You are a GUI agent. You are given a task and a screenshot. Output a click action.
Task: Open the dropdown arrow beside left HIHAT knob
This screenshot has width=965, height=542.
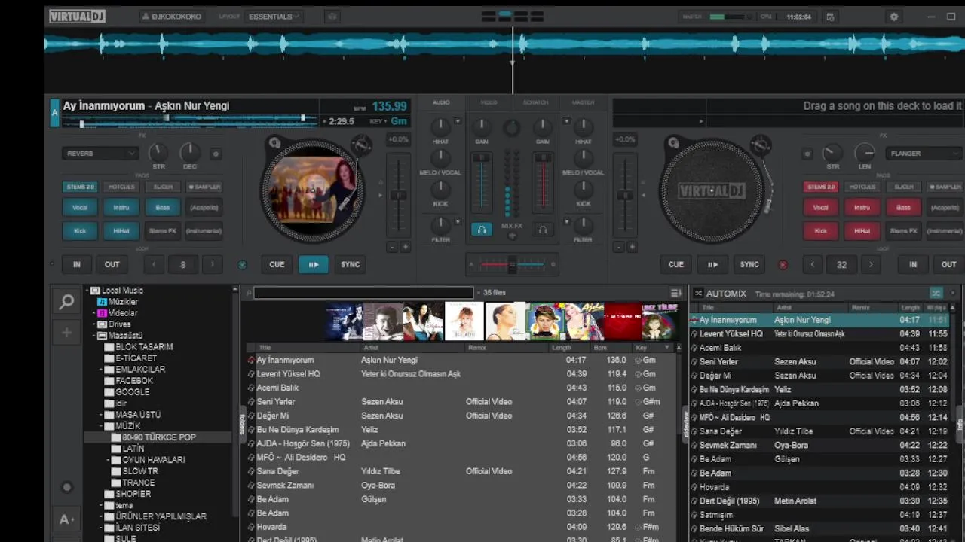pyautogui.click(x=458, y=121)
